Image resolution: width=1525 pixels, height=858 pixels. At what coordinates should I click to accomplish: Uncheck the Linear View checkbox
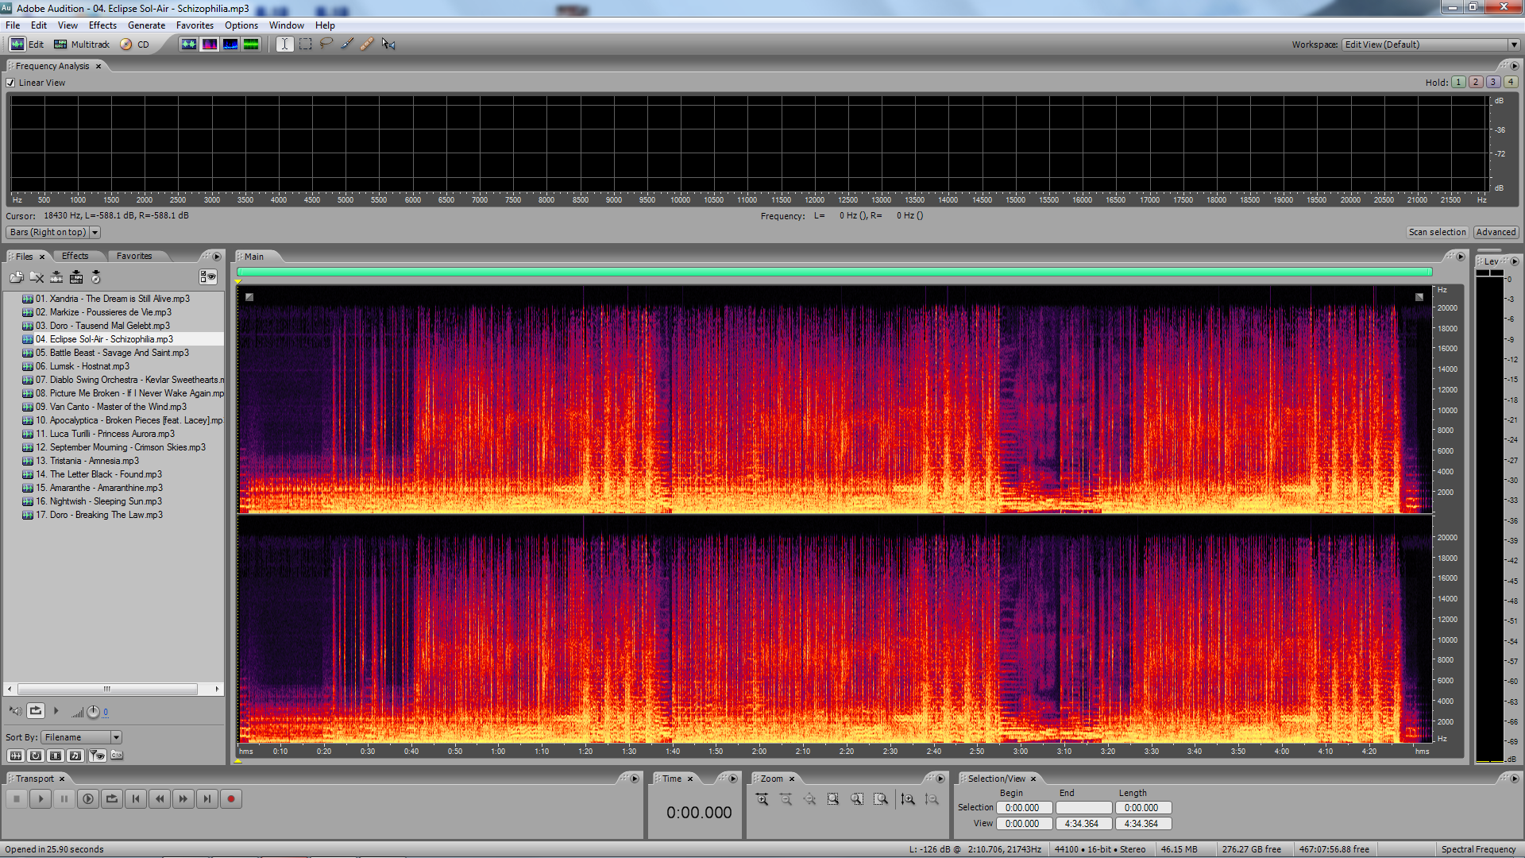pos(11,83)
